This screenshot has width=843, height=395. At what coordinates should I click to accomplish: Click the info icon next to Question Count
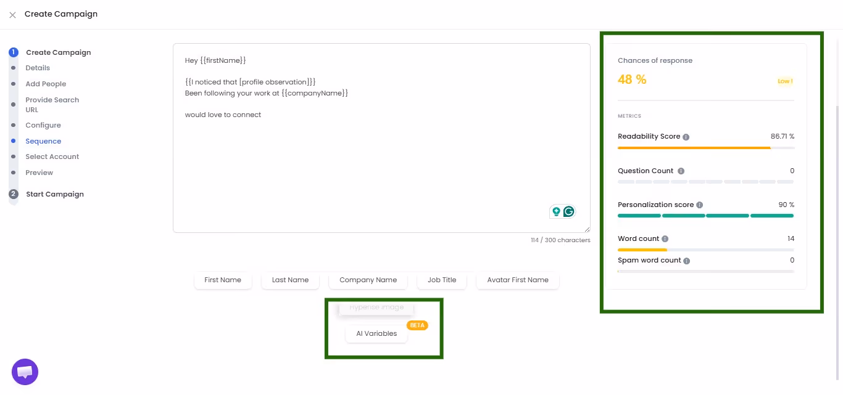click(681, 171)
